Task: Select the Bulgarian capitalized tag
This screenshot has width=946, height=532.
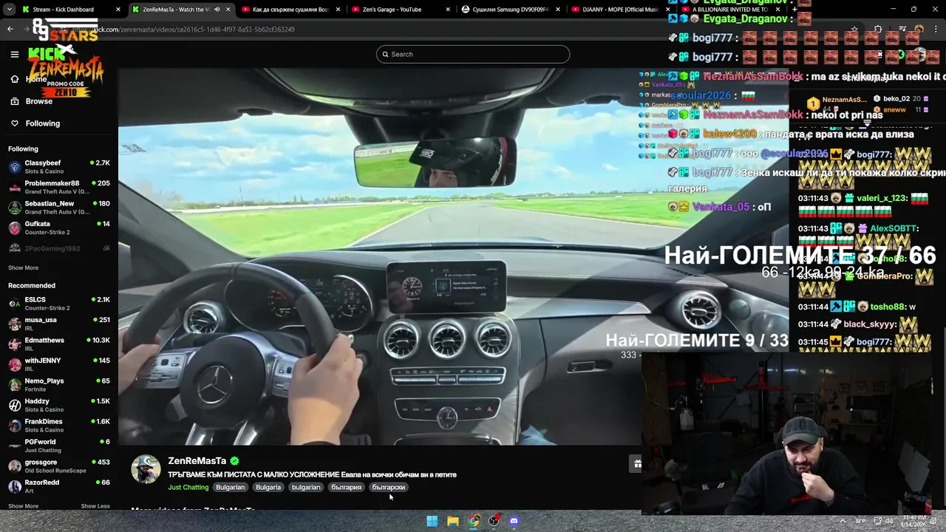Action: (x=230, y=487)
